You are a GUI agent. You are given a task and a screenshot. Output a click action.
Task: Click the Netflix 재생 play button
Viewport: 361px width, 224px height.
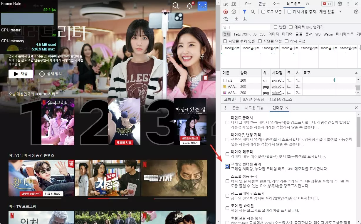21,74
